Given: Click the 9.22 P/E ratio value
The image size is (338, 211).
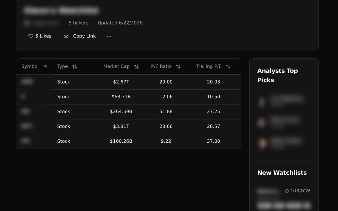Looking at the screenshot, I should [166, 141].
